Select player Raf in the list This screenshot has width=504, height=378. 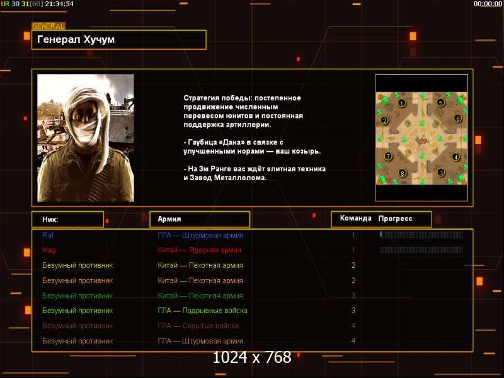click(x=48, y=235)
